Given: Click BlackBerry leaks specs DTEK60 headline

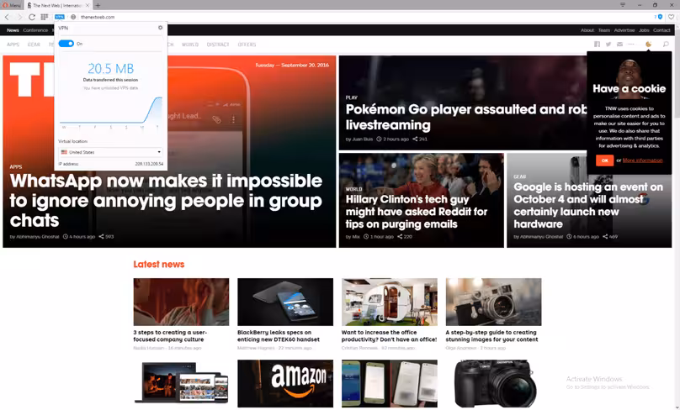Looking at the screenshot, I should pos(279,336).
